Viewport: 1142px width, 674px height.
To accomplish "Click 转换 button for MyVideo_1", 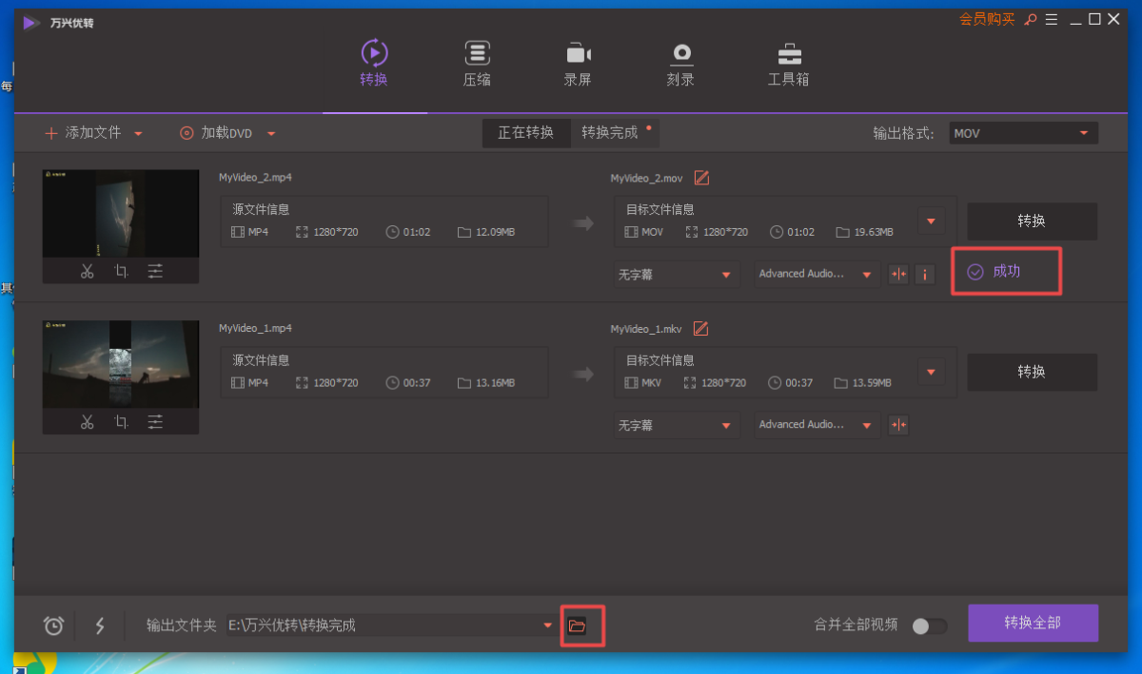I will (1032, 372).
